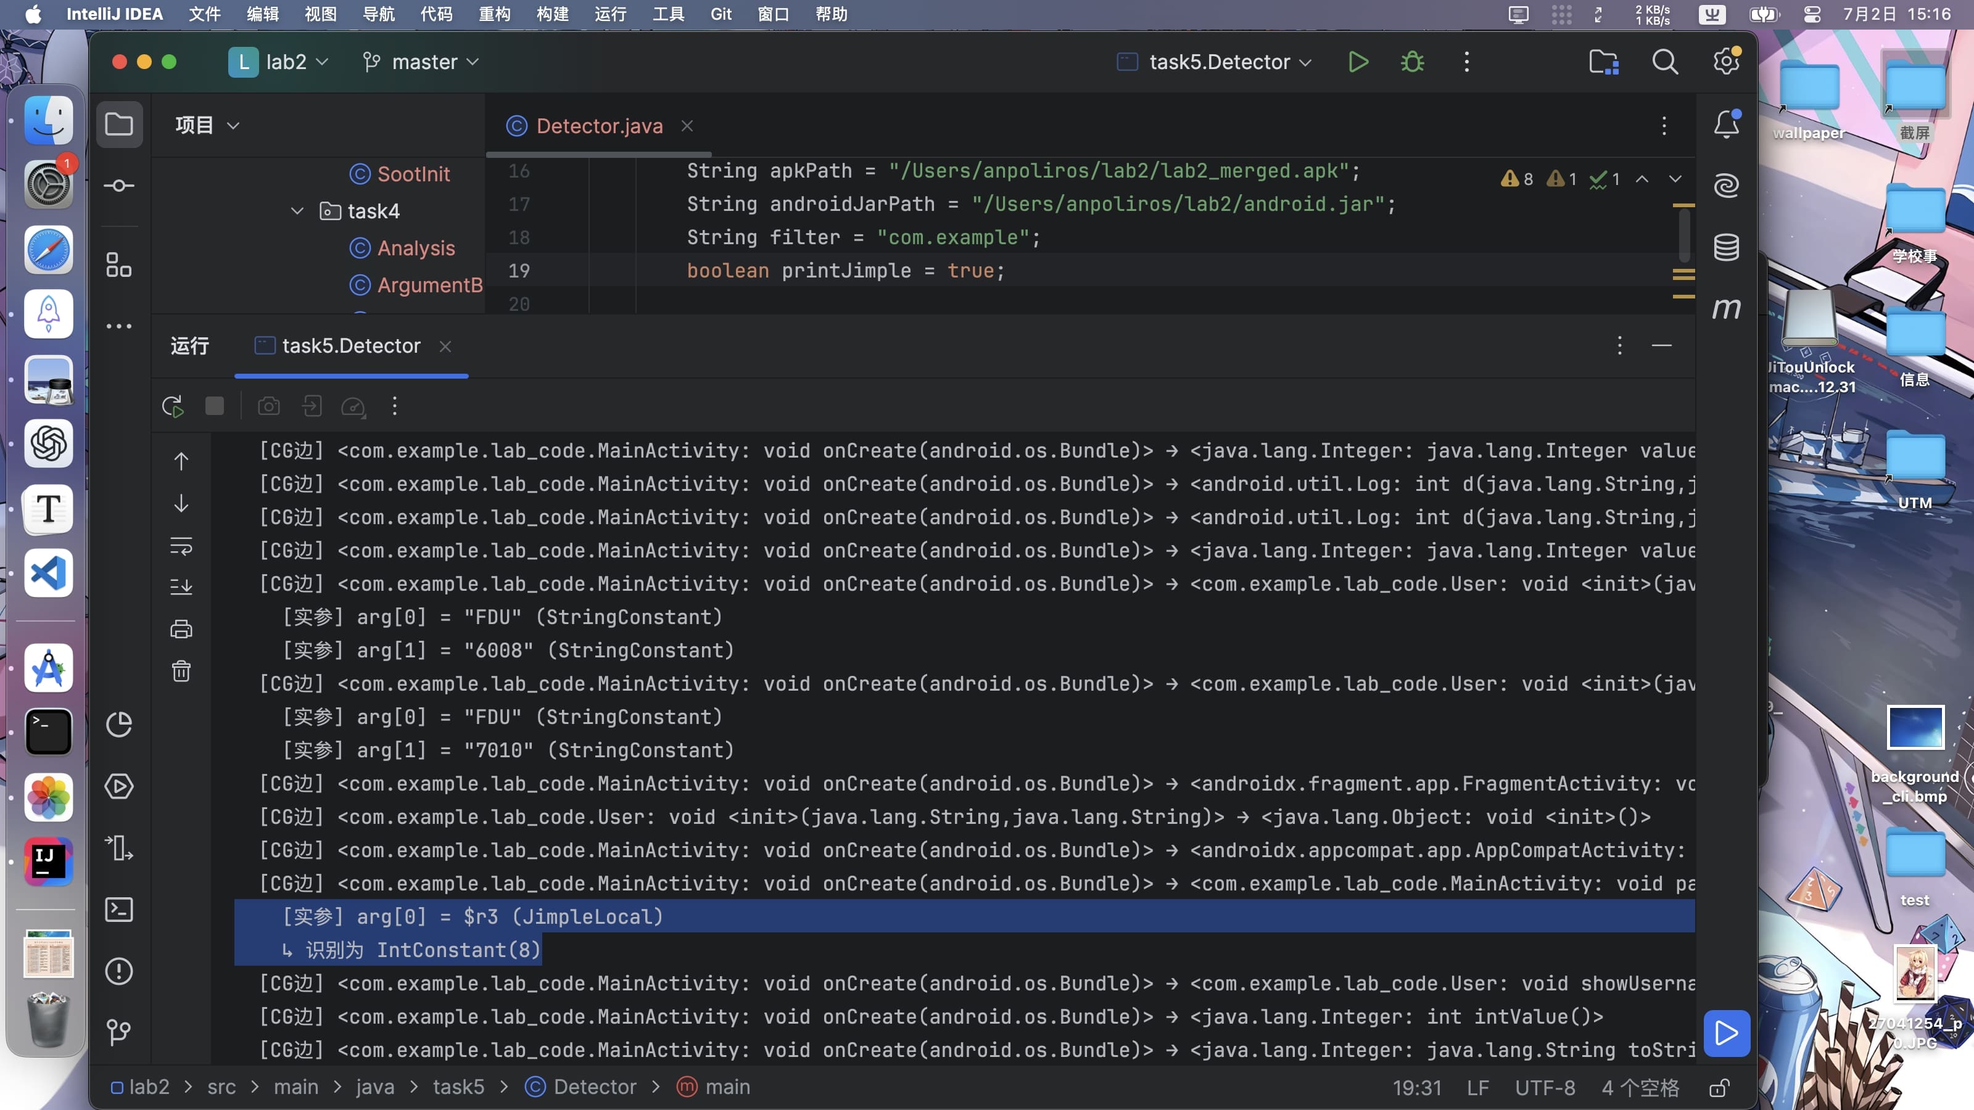Toggle soft-wrap in the console
The image size is (1974, 1110).
pyautogui.click(x=181, y=546)
